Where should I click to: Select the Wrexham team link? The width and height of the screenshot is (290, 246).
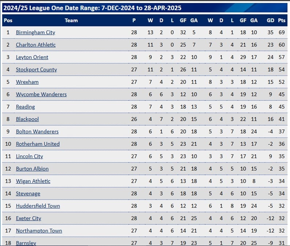(27, 82)
